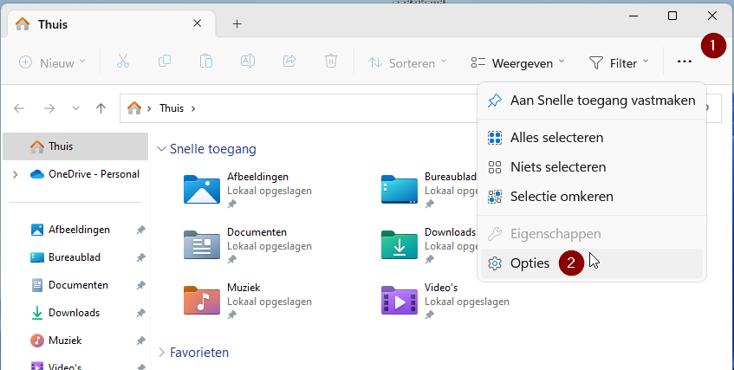The height and width of the screenshot is (370, 734).
Task: Open the Video's folder icon in Snelle toegang
Action: tap(399, 300)
